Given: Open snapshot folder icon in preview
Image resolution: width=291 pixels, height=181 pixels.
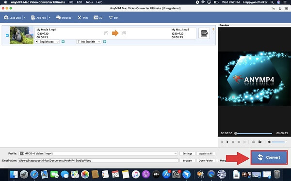Looking at the screenshot, I should coord(260,142).
